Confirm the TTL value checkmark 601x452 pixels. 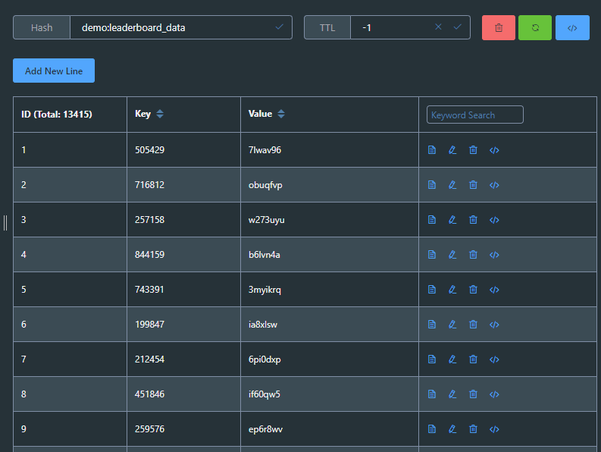(457, 27)
